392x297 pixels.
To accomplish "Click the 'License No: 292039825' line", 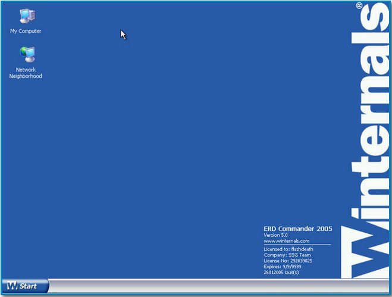I will coord(288,261).
